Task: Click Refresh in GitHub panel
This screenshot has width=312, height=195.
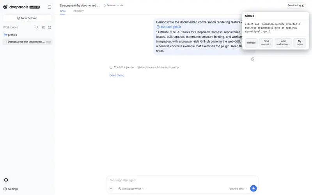Action: coord(251,43)
